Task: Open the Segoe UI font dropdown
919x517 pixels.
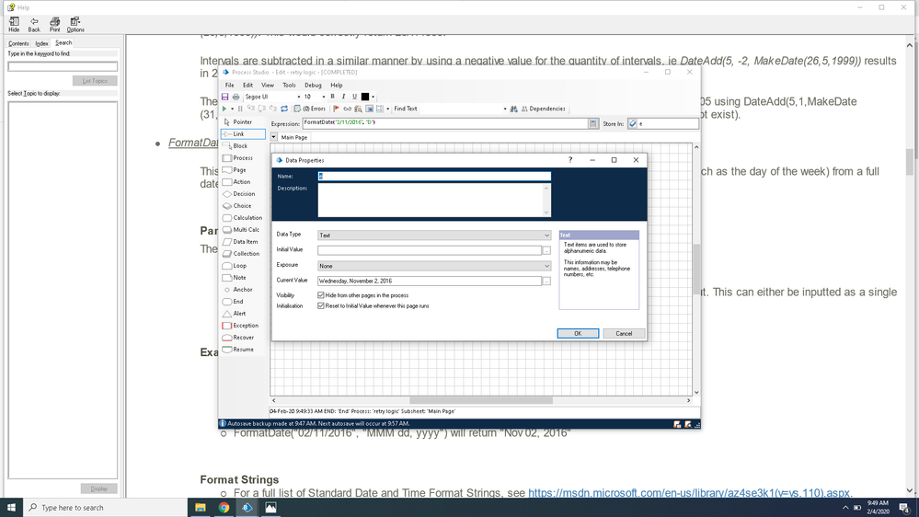Action: pos(298,97)
